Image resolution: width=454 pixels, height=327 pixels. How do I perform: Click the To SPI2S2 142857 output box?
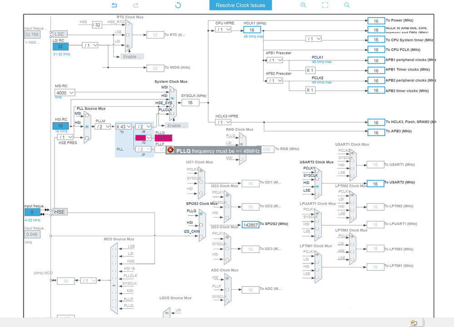(250, 225)
